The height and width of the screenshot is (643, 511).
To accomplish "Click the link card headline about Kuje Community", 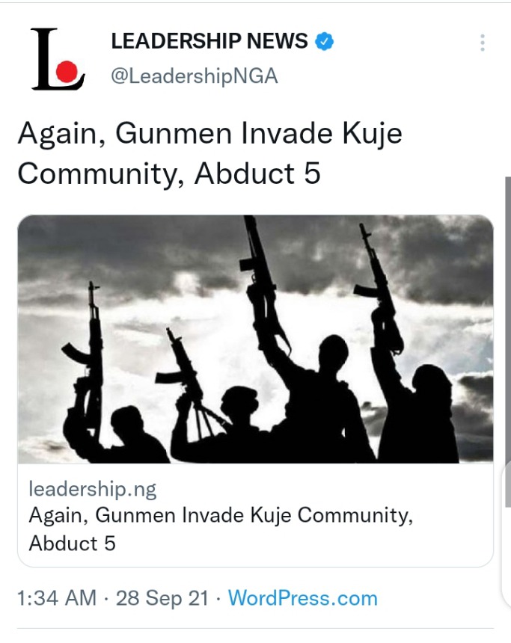I will tap(221, 529).
